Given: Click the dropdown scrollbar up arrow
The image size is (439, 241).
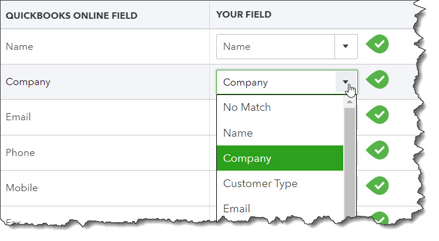Looking at the screenshot, I should click(x=350, y=101).
